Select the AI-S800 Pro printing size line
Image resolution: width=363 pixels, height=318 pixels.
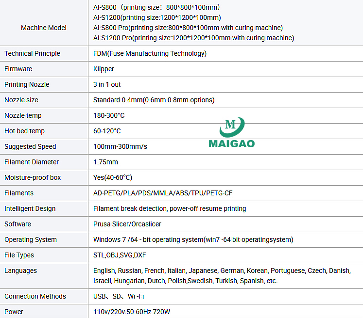click(188, 28)
